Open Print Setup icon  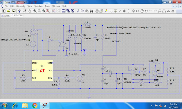click(x=101, y=11)
